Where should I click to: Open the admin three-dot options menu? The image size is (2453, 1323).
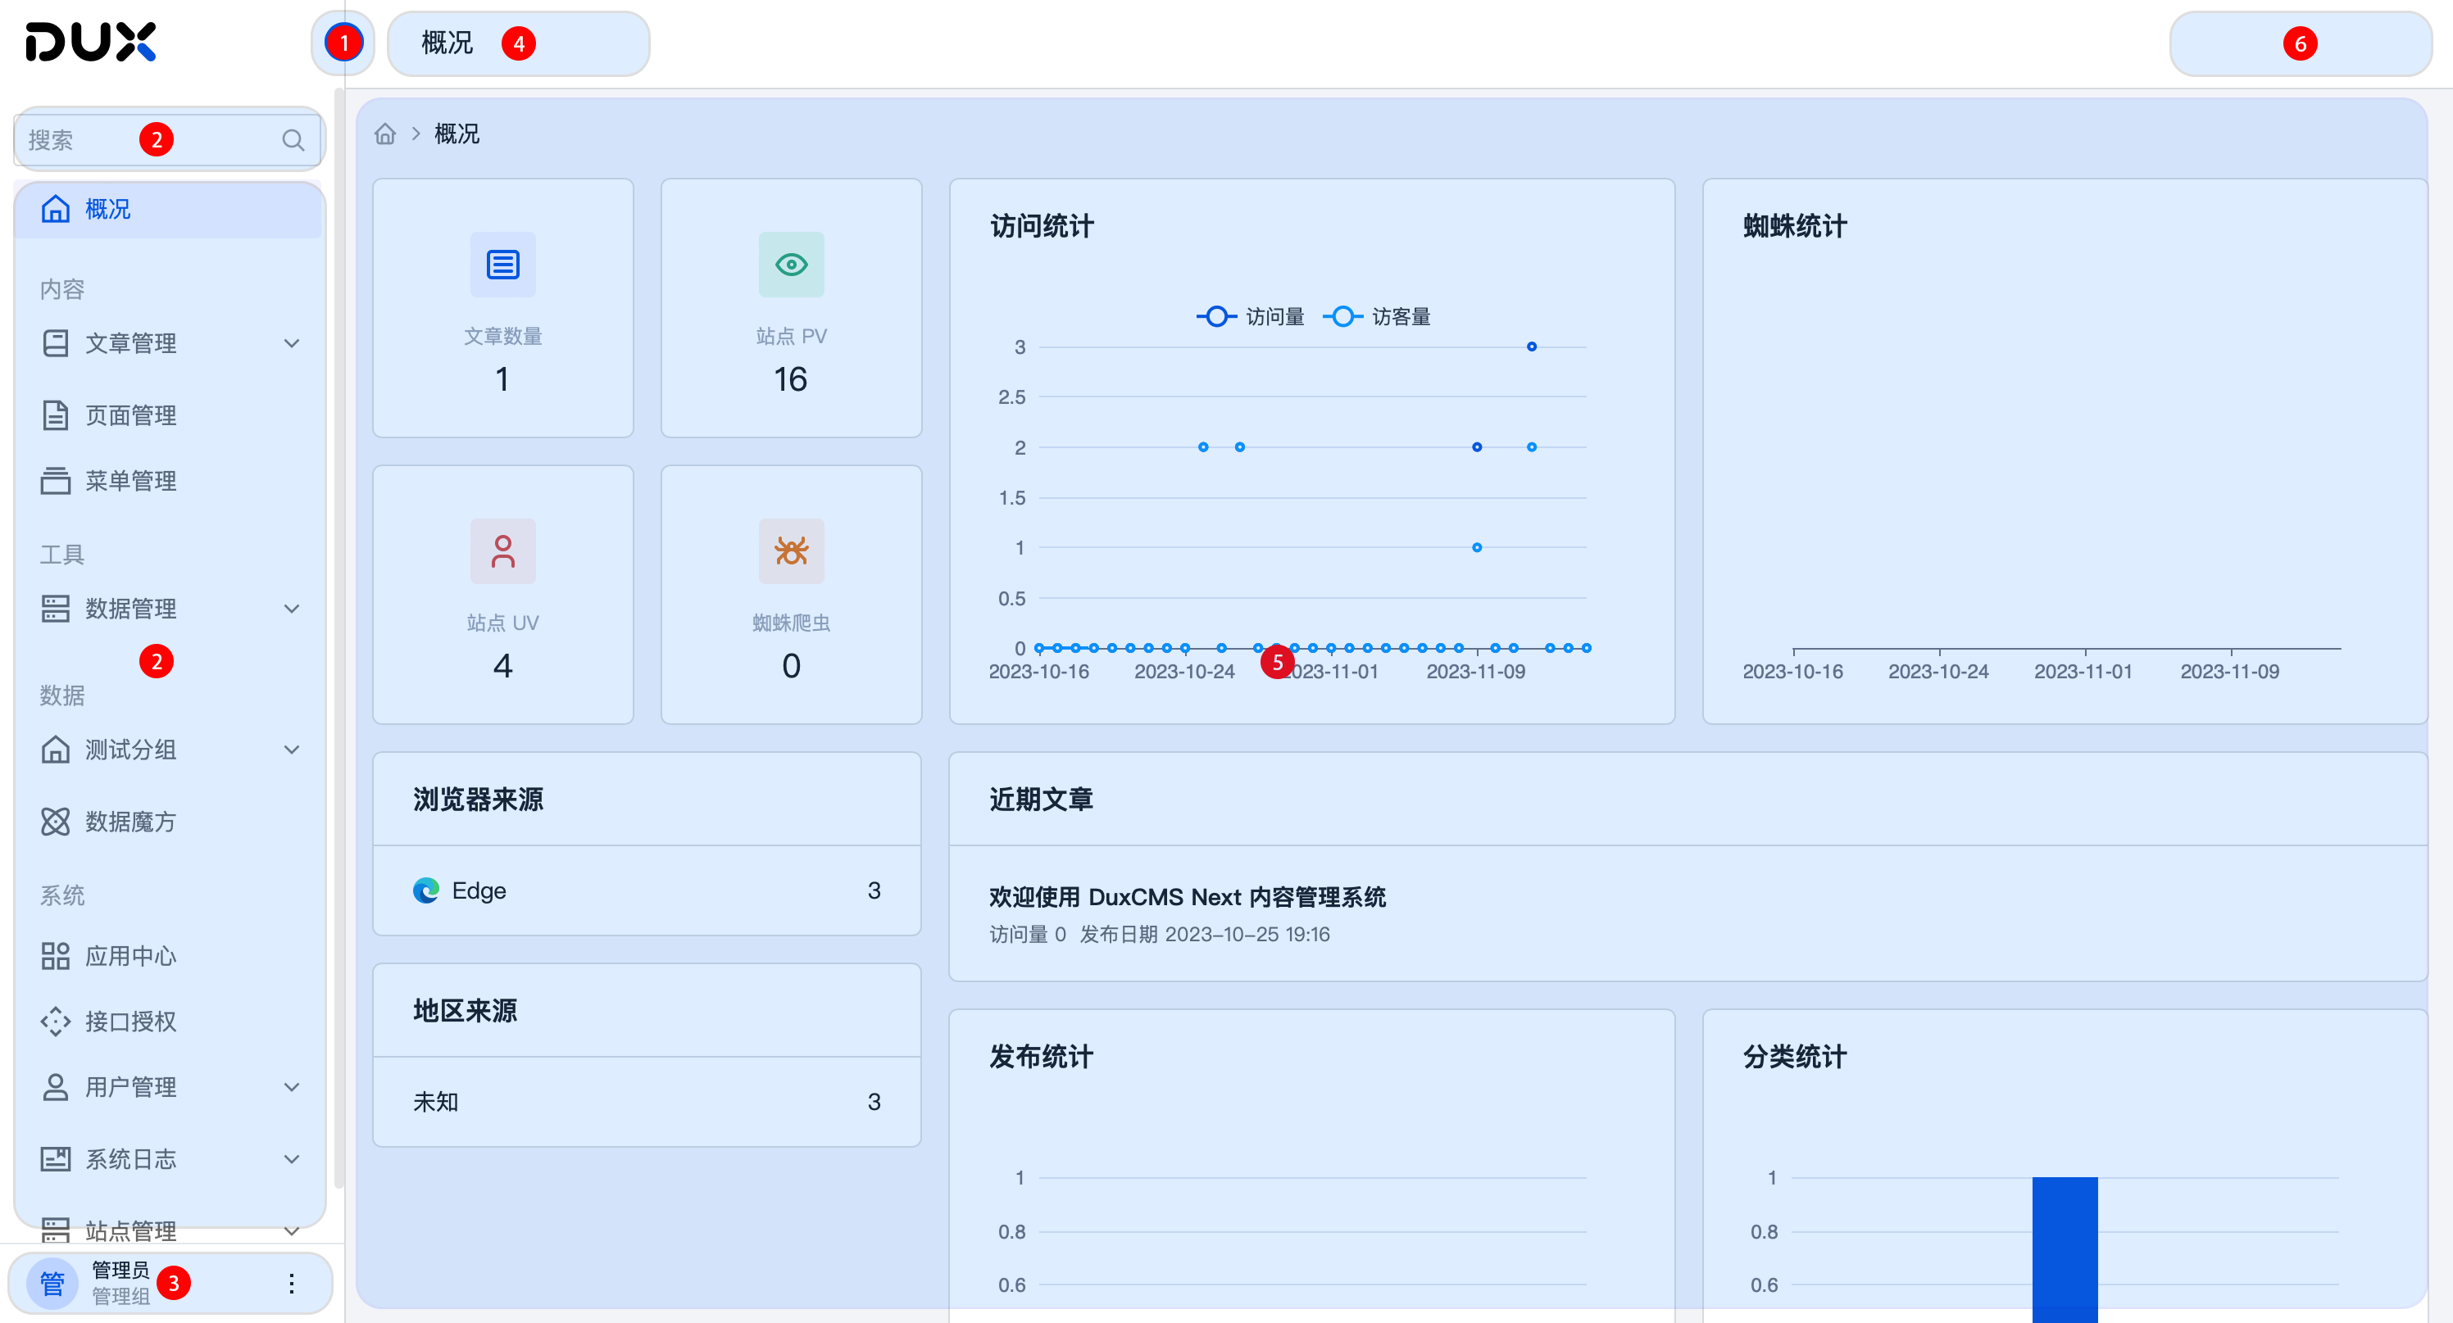(292, 1283)
